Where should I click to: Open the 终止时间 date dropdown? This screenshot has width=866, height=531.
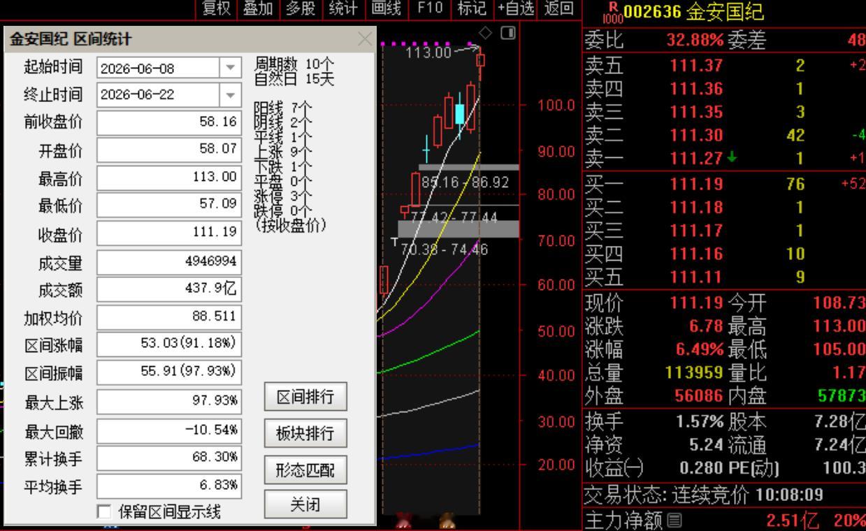pos(230,94)
